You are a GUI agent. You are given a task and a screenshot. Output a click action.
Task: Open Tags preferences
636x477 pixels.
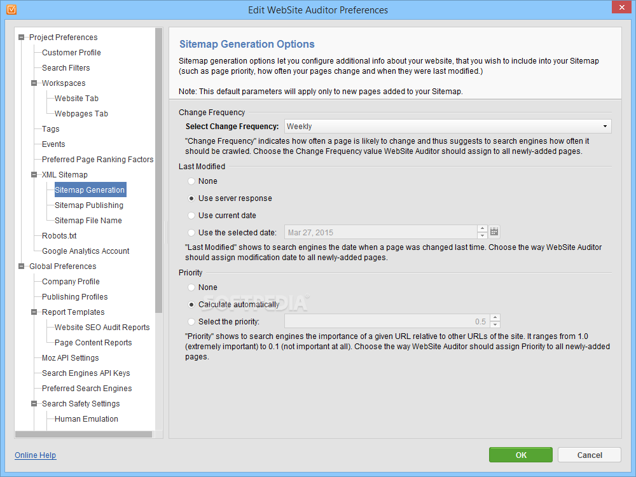pos(51,129)
